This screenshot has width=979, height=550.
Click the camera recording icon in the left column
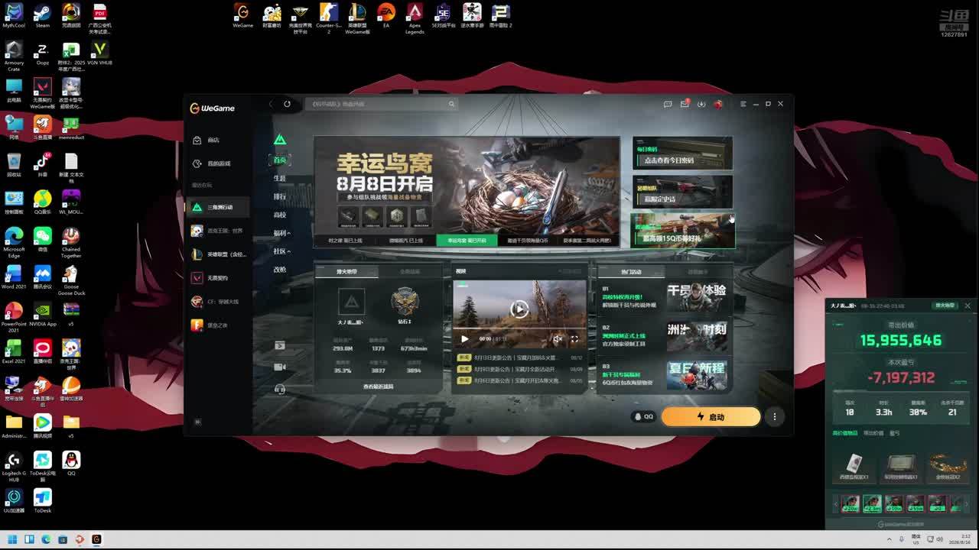280,367
